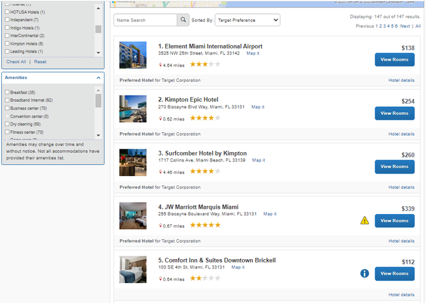The height and width of the screenshot is (303, 426).
Task: Open Hotel details for Comfort Inn & Suites
Action: tap(401, 294)
